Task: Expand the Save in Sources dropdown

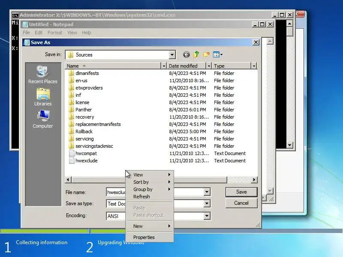Action: point(172,55)
